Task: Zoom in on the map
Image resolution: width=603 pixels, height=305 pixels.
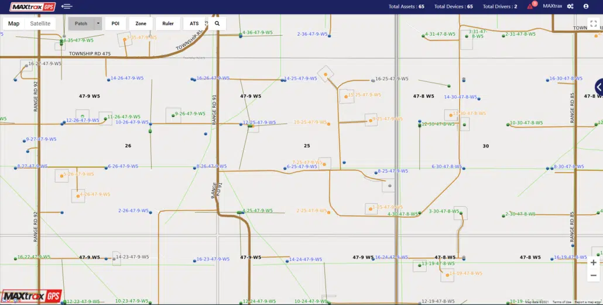Action: (x=593, y=263)
